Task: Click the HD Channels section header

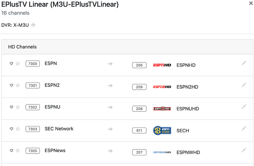Action: coord(22,47)
